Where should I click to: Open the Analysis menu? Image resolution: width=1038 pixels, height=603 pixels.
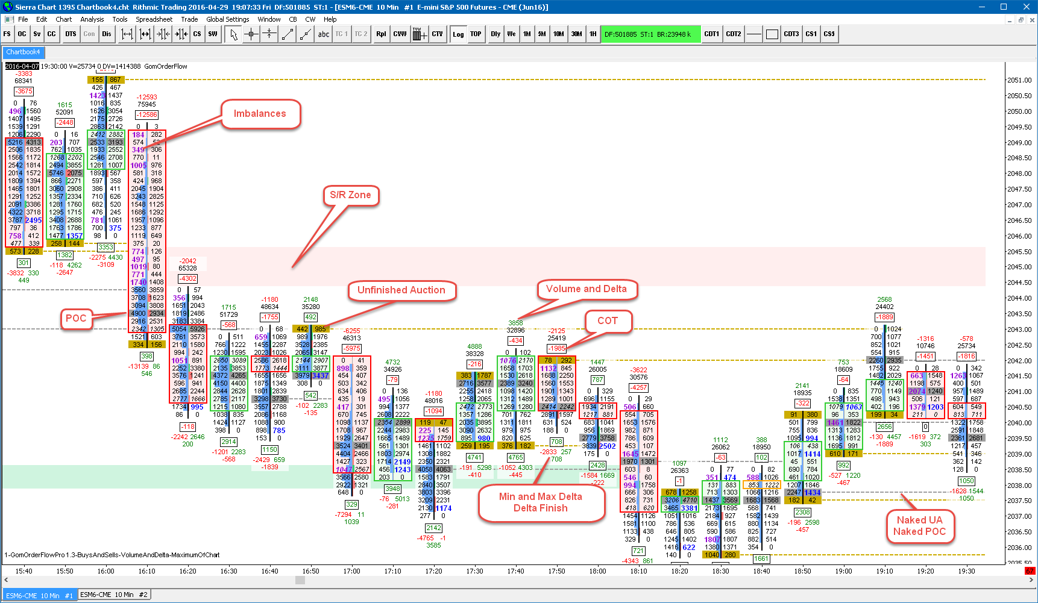tap(92, 19)
